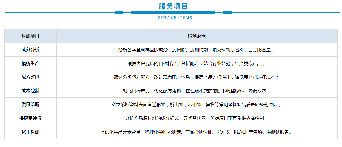Click the 配方改进 description about 改进现有配方体系

196,77
